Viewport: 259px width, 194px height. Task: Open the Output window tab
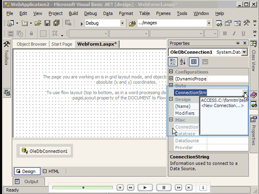[28, 182]
